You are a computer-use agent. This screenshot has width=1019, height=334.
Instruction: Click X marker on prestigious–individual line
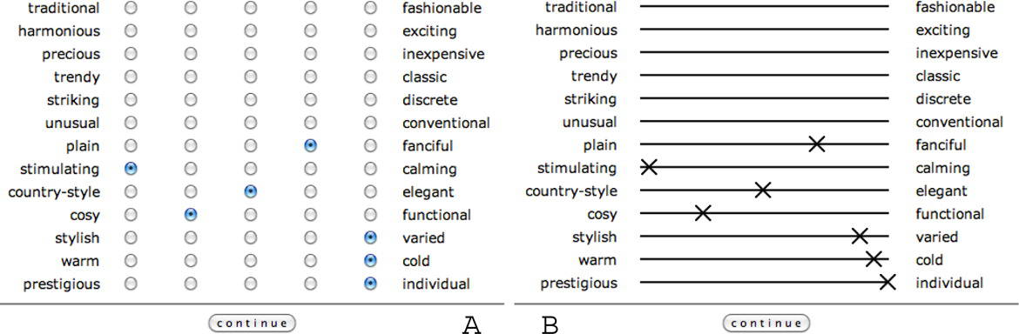887,282
